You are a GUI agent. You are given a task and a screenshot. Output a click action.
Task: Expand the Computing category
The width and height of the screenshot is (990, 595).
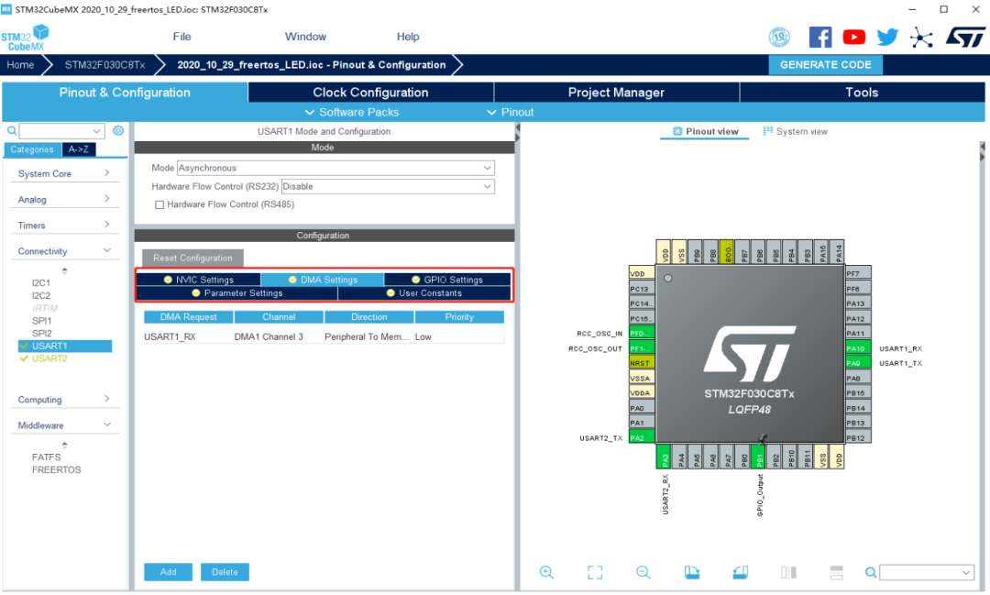tap(64, 399)
